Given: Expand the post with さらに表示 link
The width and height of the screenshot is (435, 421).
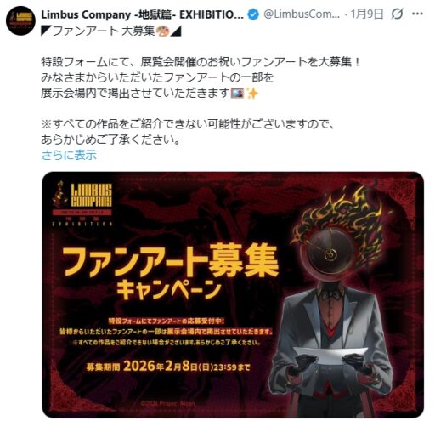Looking at the screenshot, I should pyautogui.click(x=69, y=155).
